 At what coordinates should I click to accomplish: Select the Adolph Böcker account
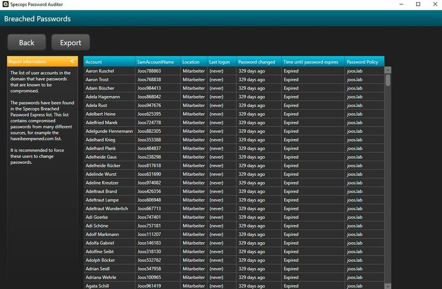tap(100, 260)
